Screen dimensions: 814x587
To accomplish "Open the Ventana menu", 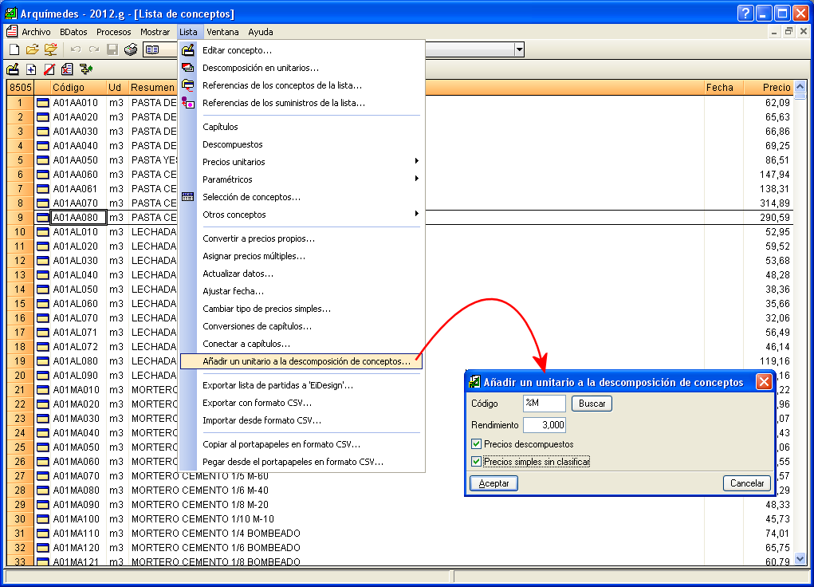I will (x=222, y=32).
